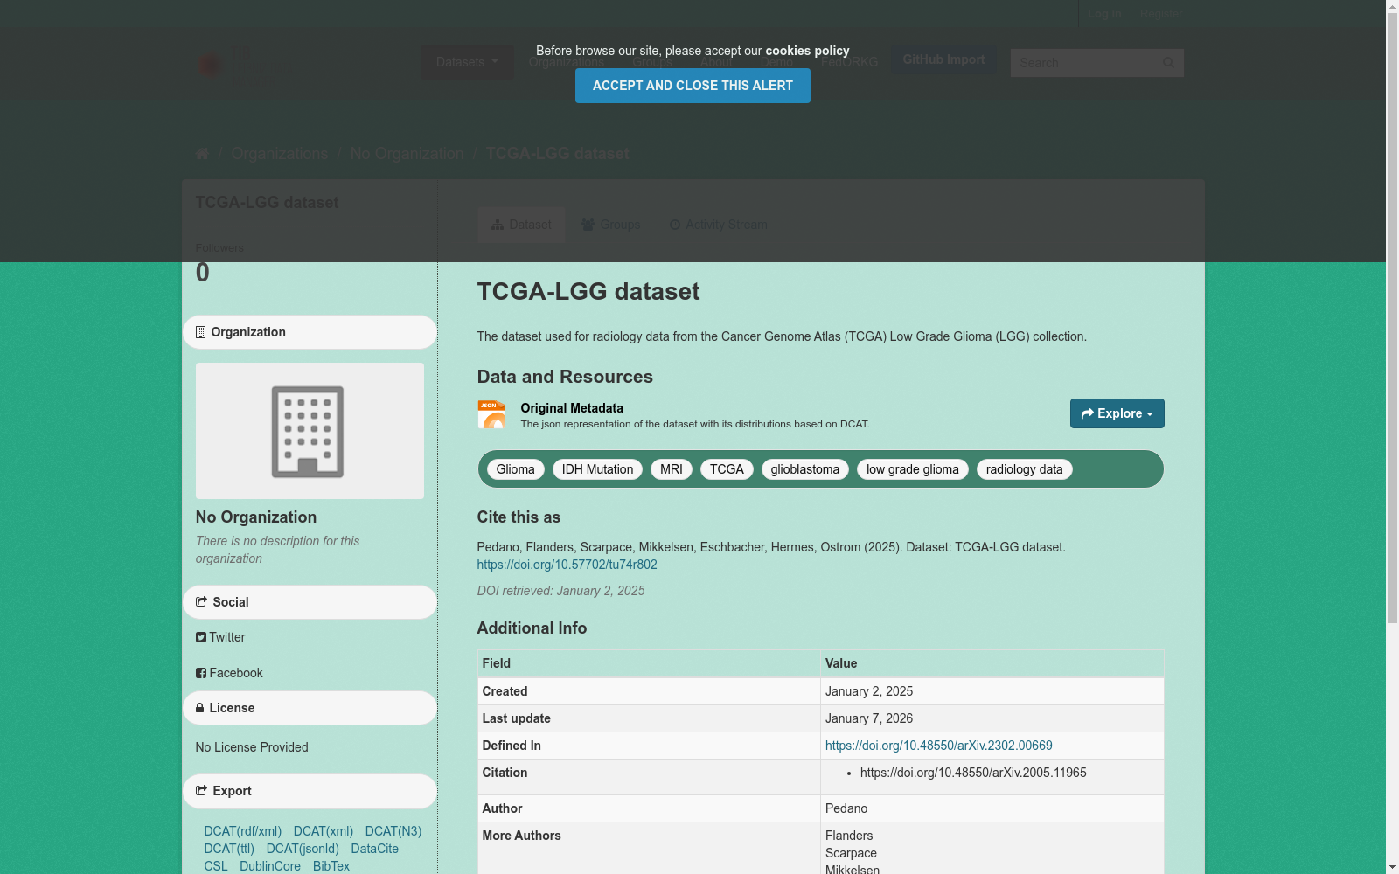The height and width of the screenshot is (874, 1399).
Task: Click the GitHub Import button
Action: [x=943, y=59]
